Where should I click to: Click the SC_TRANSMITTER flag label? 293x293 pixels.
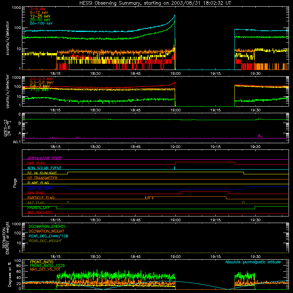point(42,178)
